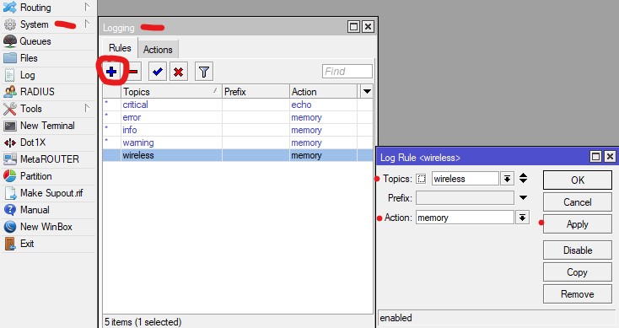Select the wireless rule row
Image resolution: width=619 pixels, height=328 pixels.
[238, 155]
